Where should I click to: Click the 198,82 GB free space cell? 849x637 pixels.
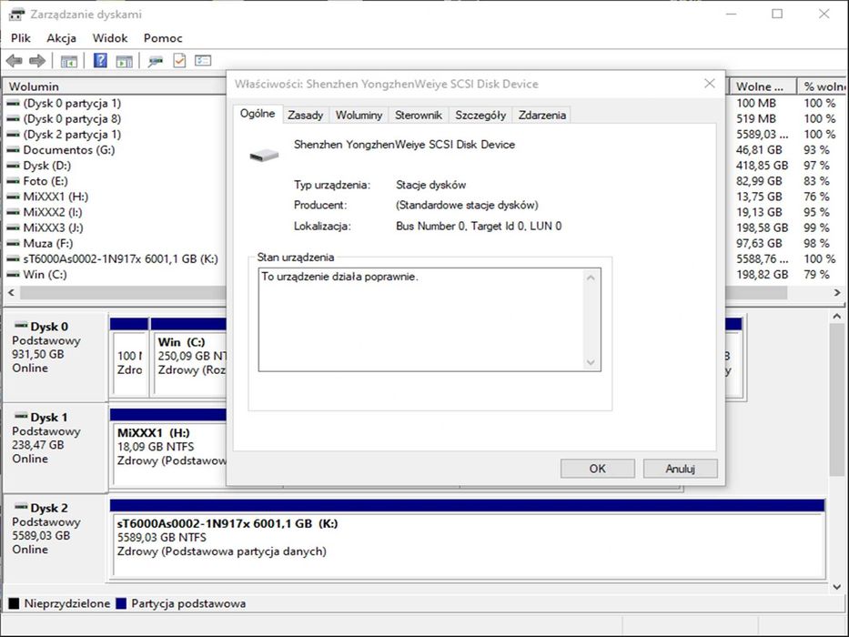[x=762, y=275]
